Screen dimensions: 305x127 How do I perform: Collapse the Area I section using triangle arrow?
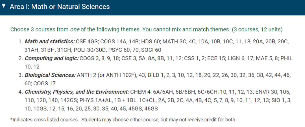click(3, 6)
